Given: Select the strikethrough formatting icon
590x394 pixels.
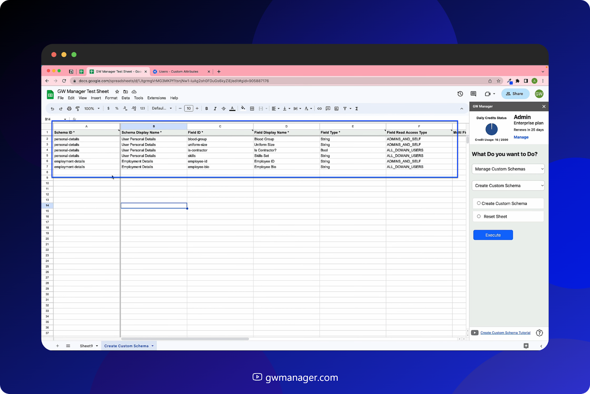Looking at the screenshot, I should click(223, 108).
